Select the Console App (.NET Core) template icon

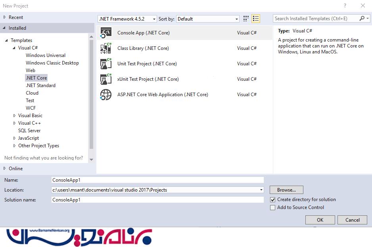point(105,33)
